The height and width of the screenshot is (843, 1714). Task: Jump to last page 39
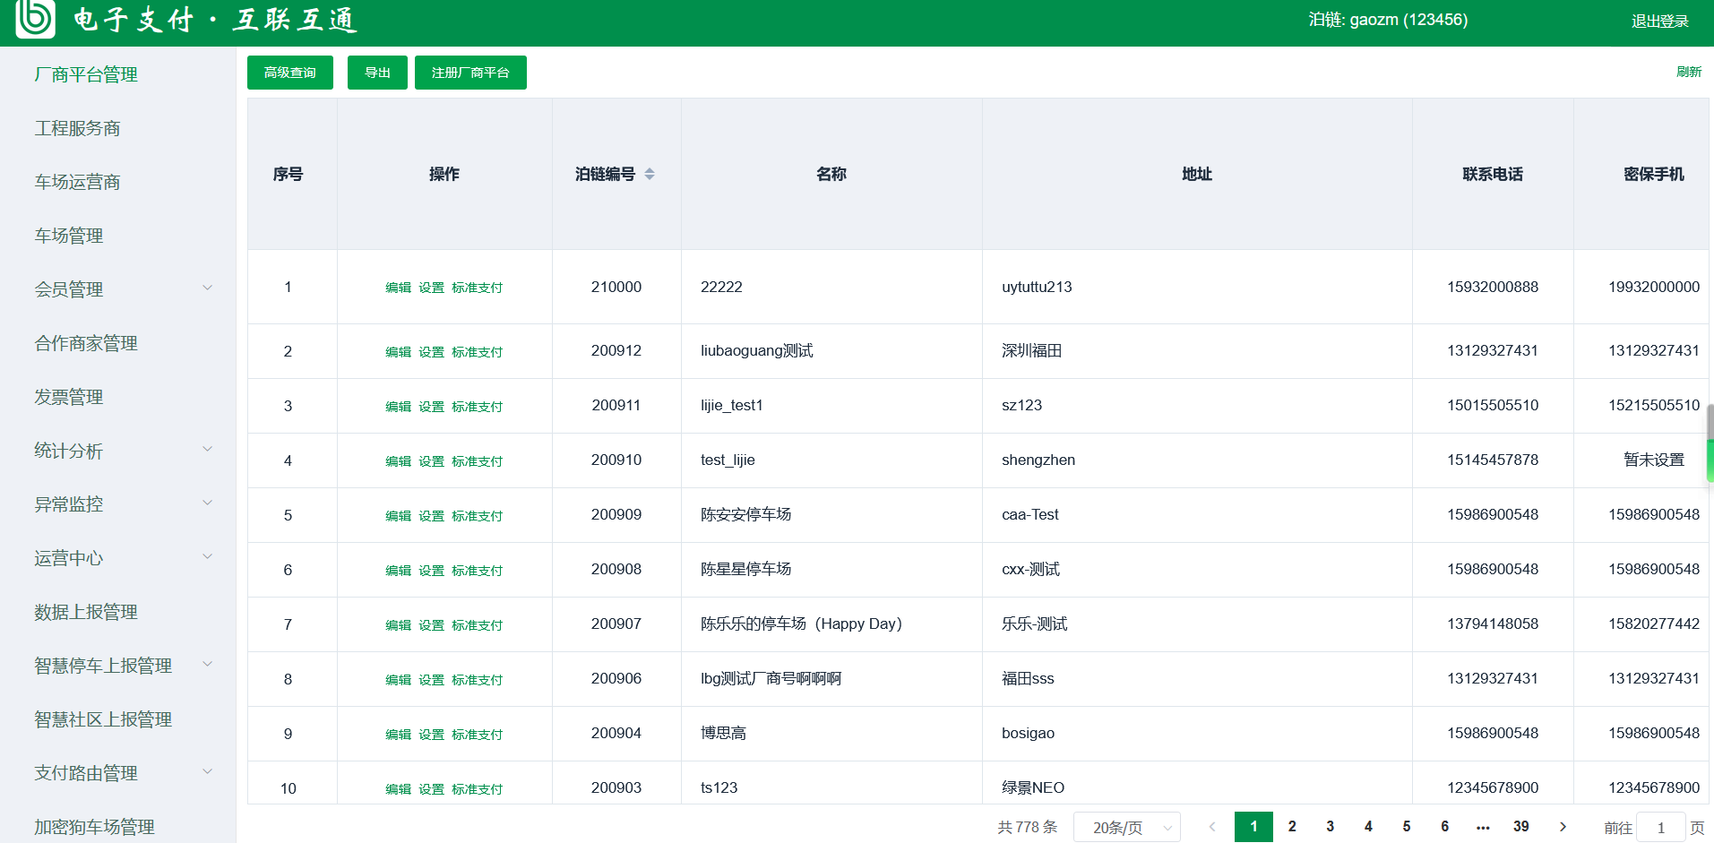(x=1521, y=827)
